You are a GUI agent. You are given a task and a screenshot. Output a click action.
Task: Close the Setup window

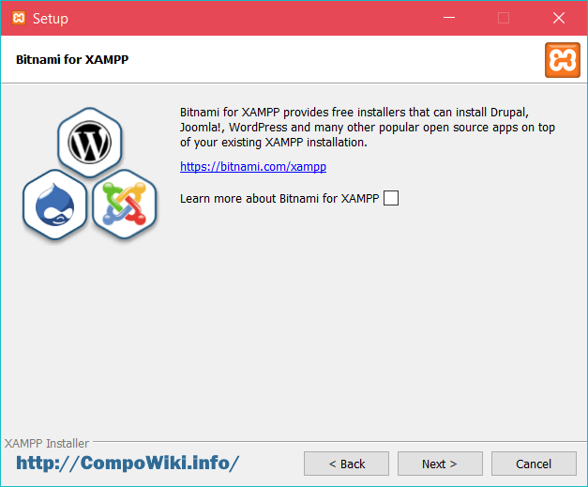(559, 18)
